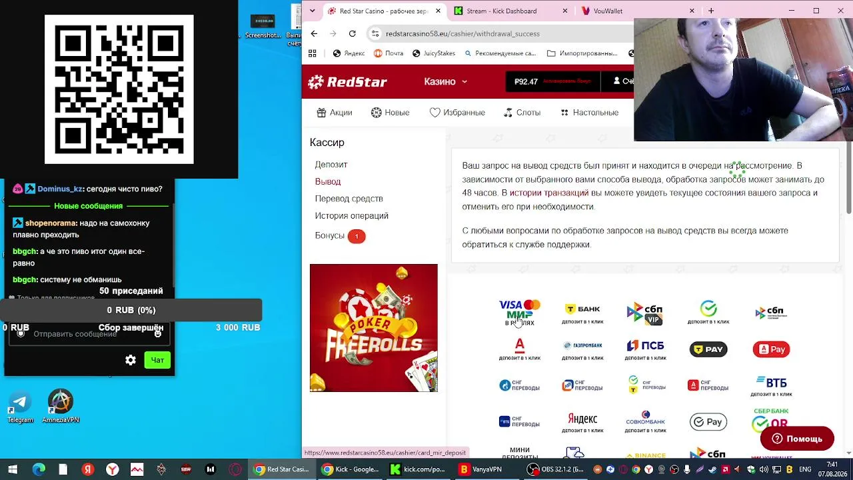
Task: Choose the Alfa-Bank one-click deposit logo
Action: [519, 349]
